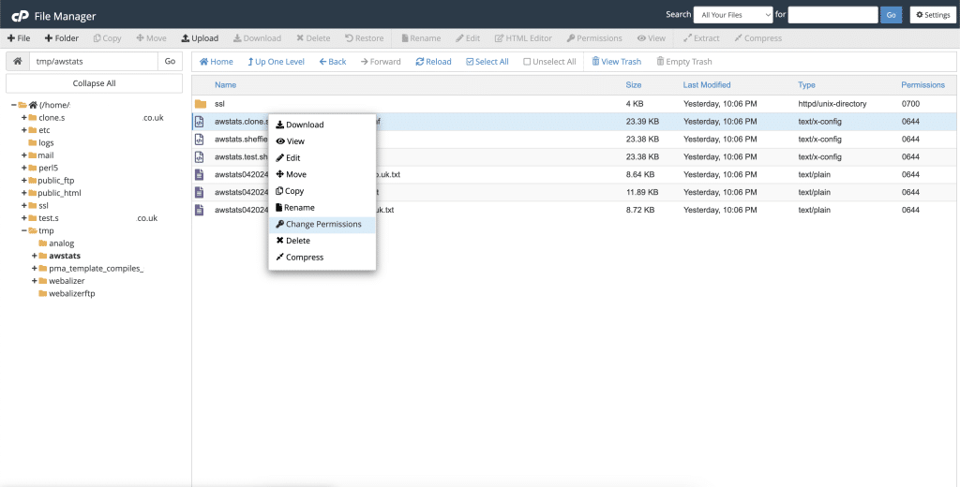This screenshot has height=487, width=960.
Task: Choose Change Permissions from context menu
Action: tap(322, 224)
